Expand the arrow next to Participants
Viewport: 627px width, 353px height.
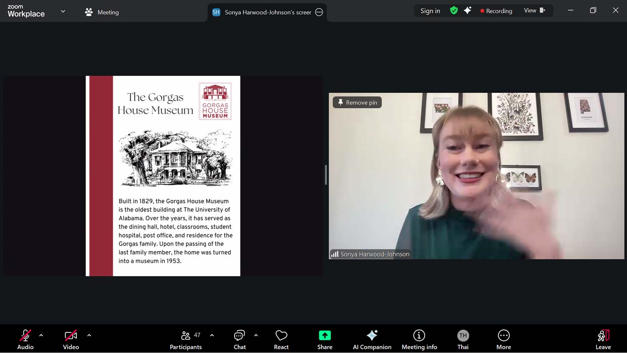[212, 335]
